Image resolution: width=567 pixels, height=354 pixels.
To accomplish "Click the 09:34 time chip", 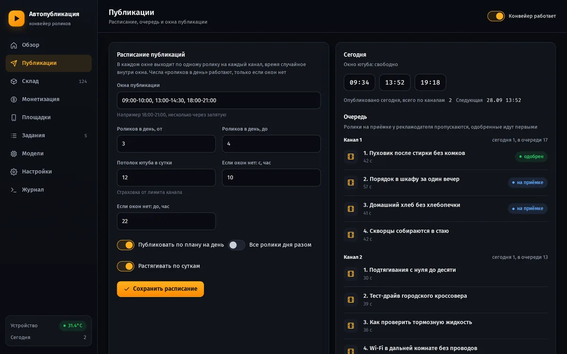I will pos(360,83).
